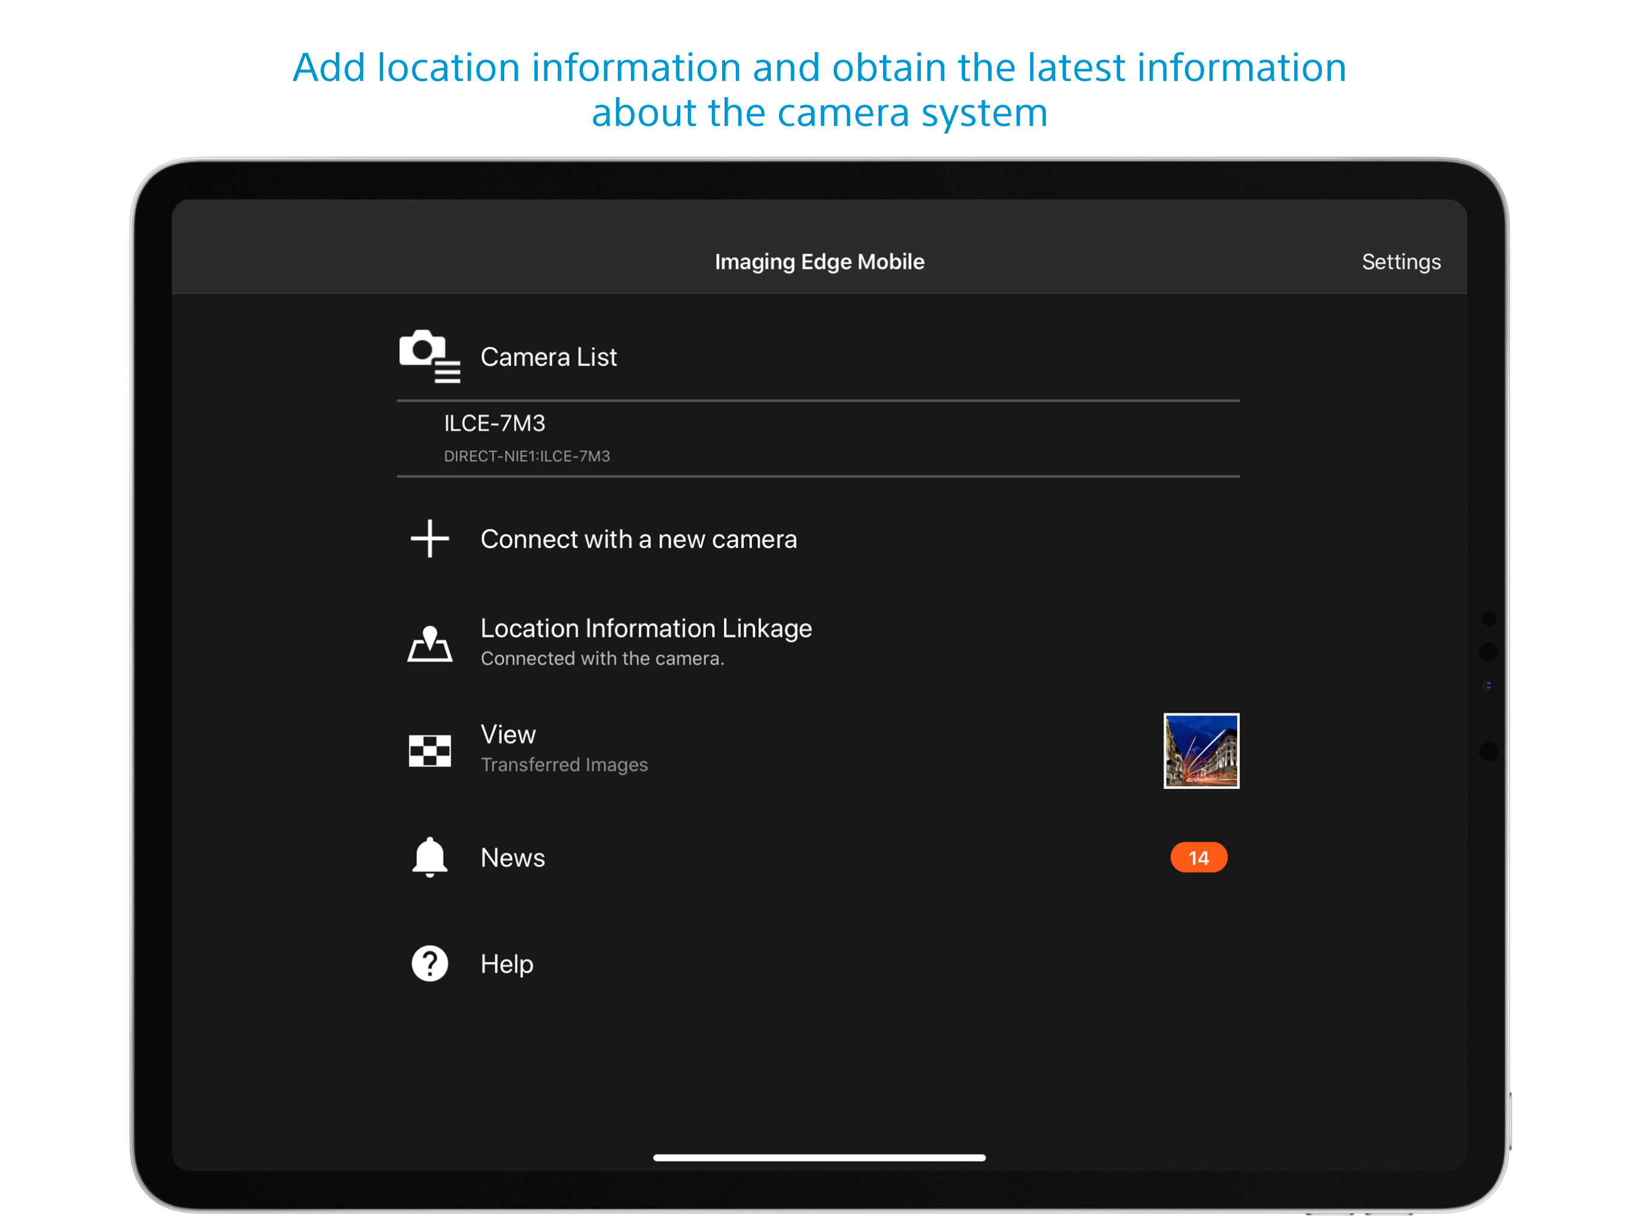The width and height of the screenshot is (1640, 1229).
Task: Click the Camera List camera icon
Action: pyautogui.click(x=429, y=356)
